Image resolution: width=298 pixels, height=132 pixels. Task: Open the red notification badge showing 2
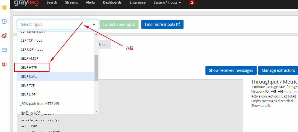(x=192, y=3)
